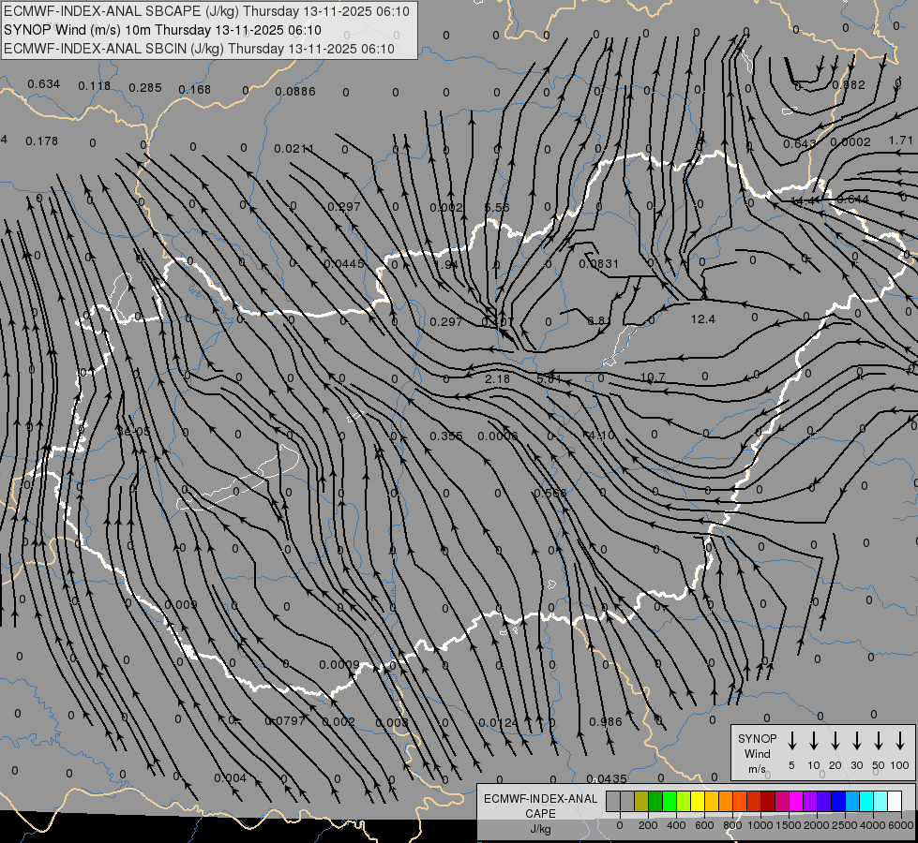Click the SBCIN title line in header box

click(x=200, y=49)
